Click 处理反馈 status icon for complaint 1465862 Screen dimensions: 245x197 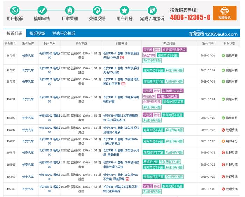pyautogui.click(x=223, y=177)
